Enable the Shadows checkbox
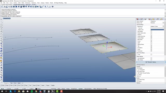The height and width of the screenshot is (93, 166). click(x=151, y=34)
